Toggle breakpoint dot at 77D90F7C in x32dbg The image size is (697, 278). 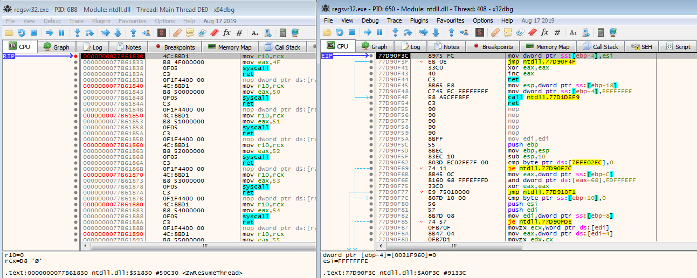pos(372,198)
